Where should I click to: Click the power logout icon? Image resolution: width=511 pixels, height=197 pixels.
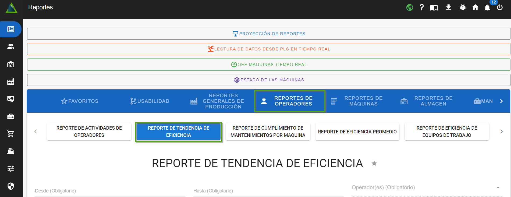pos(500,8)
